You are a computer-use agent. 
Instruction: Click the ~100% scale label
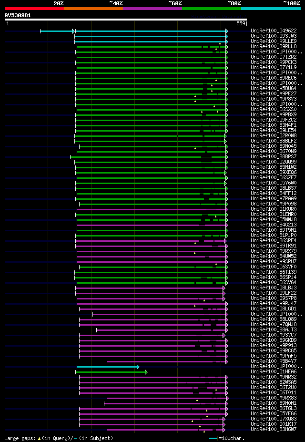pos(292,3)
